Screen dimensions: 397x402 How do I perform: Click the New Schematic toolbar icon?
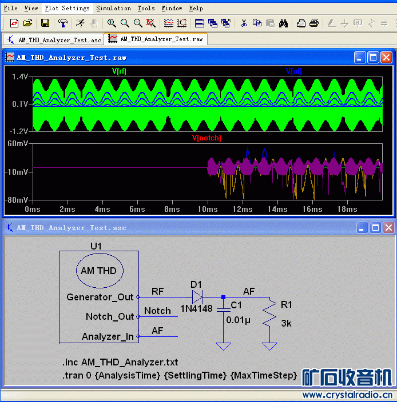tap(14, 23)
